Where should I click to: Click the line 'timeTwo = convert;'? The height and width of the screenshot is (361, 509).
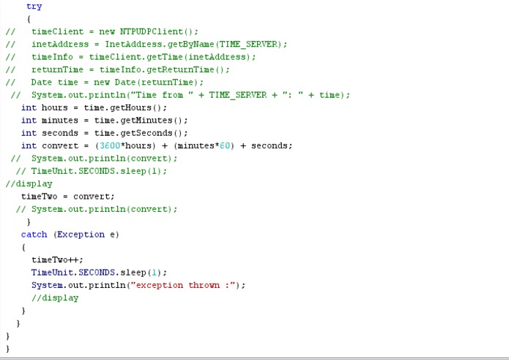pyautogui.click(x=68, y=196)
